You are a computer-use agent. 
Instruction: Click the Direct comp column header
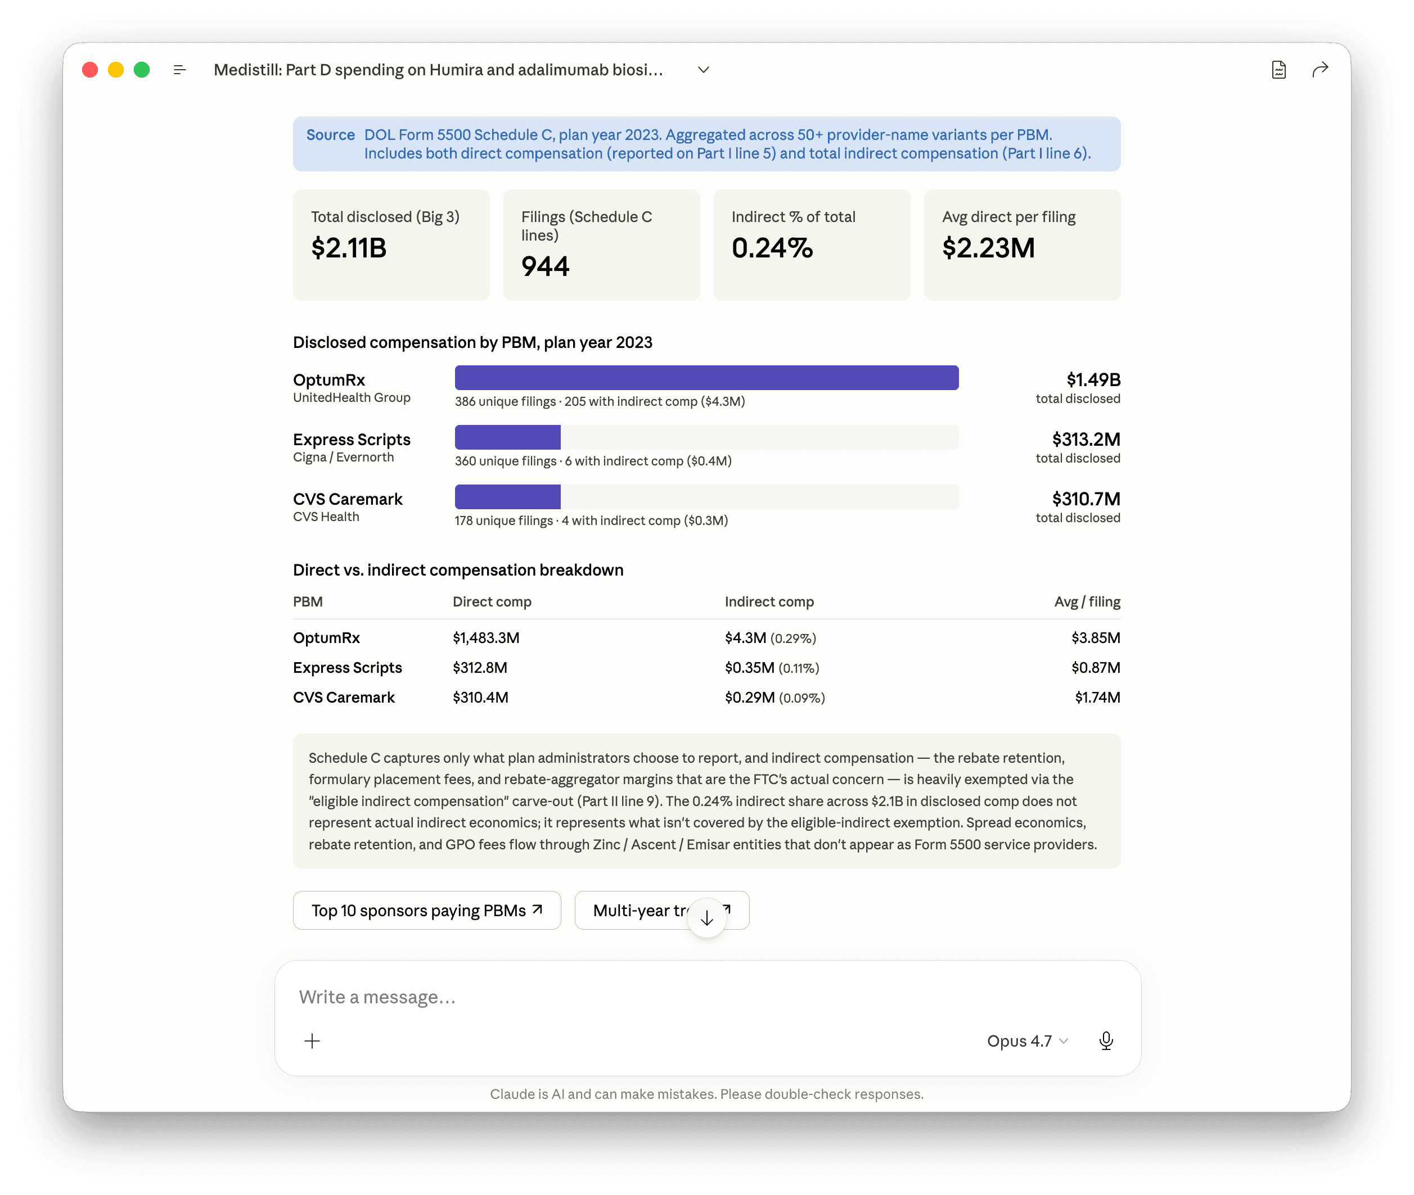pos(492,601)
